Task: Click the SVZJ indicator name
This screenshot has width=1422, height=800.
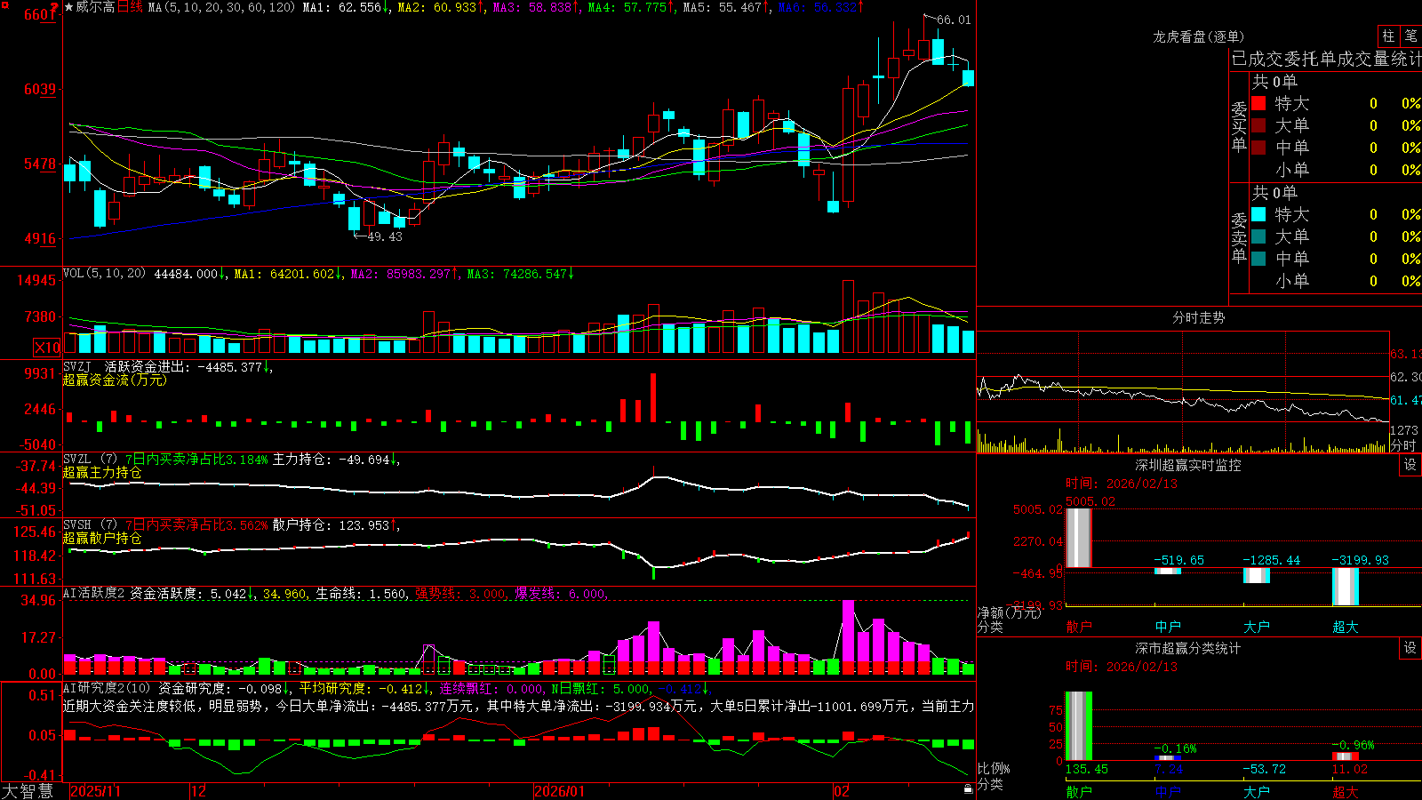Action: tap(77, 367)
